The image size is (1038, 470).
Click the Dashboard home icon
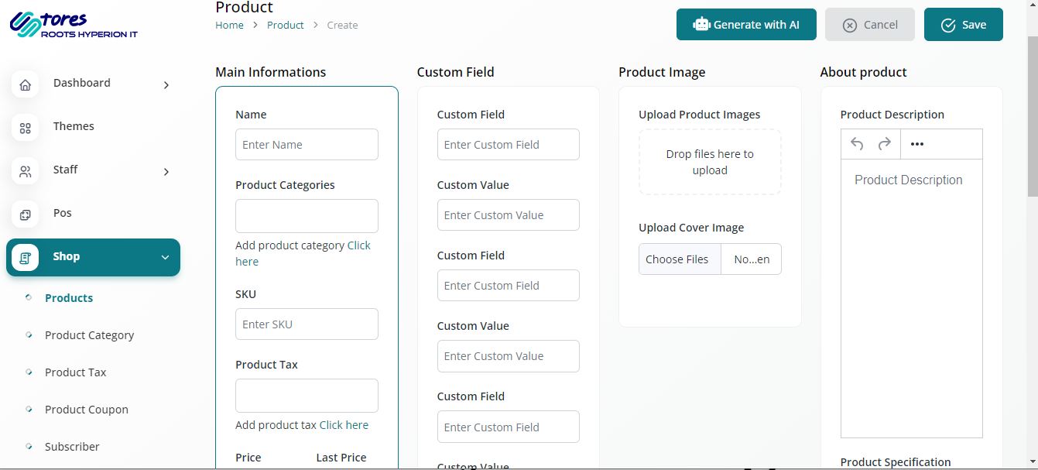pyautogui.click(x=25, y=84)
